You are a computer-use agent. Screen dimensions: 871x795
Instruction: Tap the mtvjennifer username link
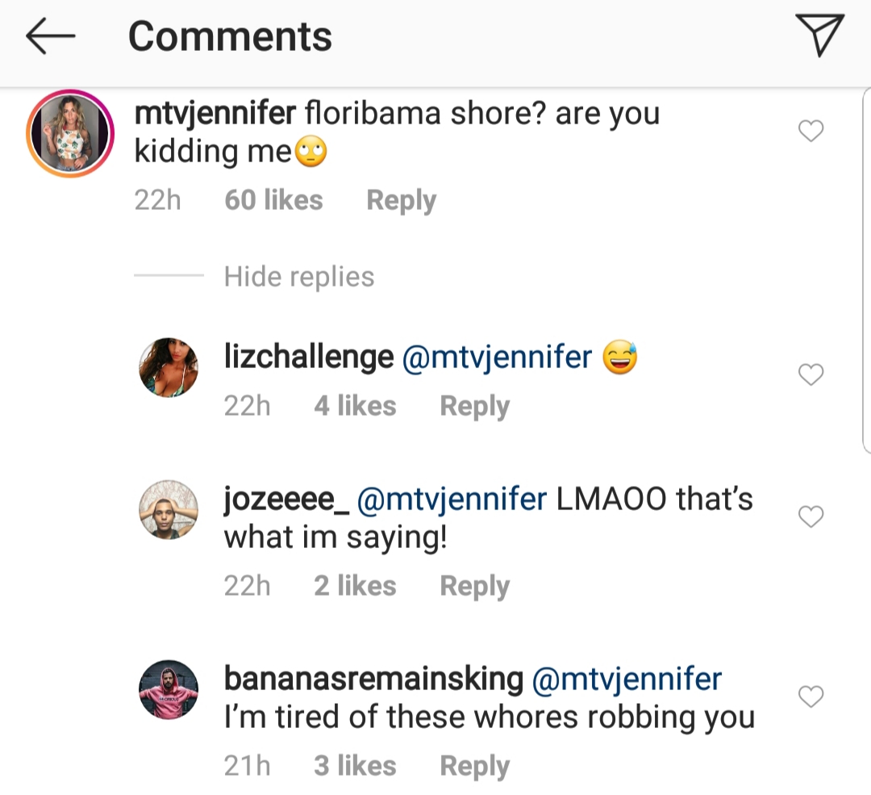pos(215,114)
